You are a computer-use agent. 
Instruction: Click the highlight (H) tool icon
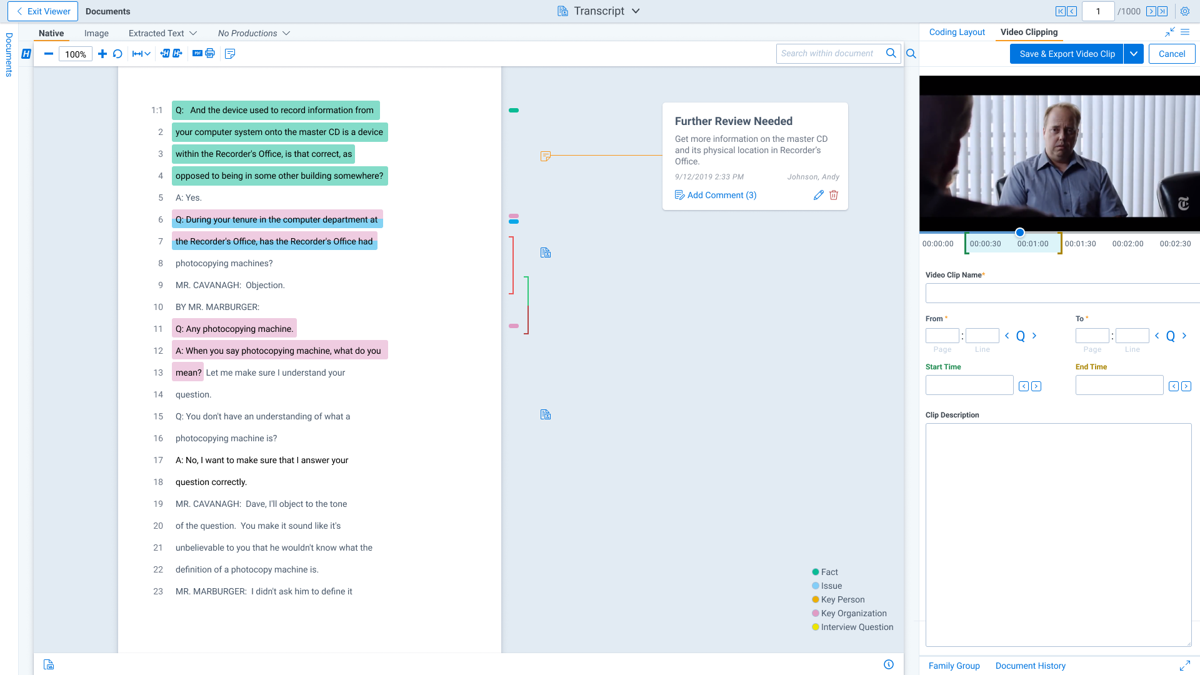pos(26,54)
